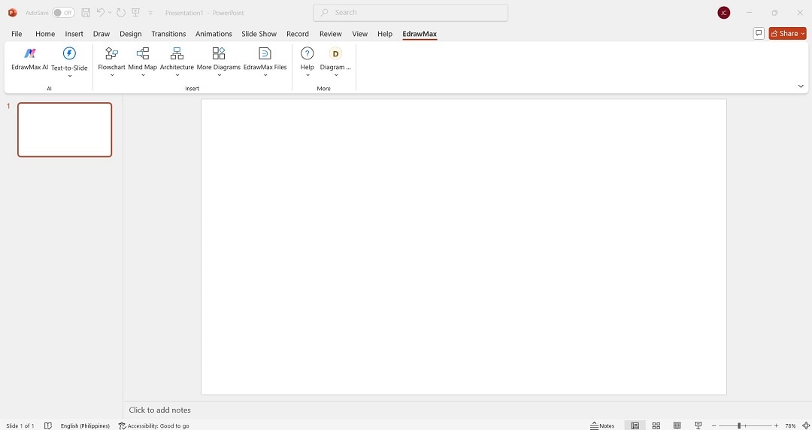
Task: Switch to the Transitions tab
Action: [x=168, y=34]
